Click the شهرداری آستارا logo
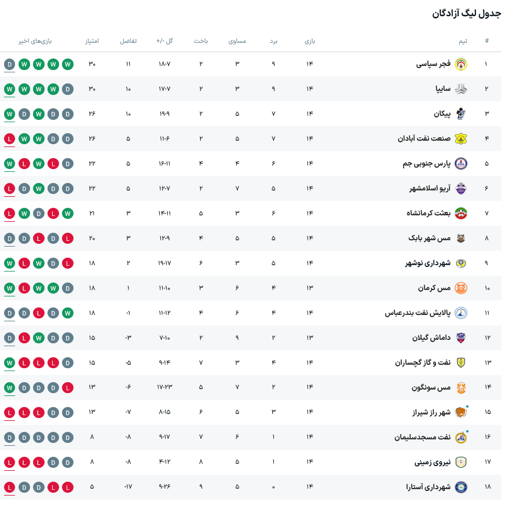505x506 pixels. coord(461,487)
